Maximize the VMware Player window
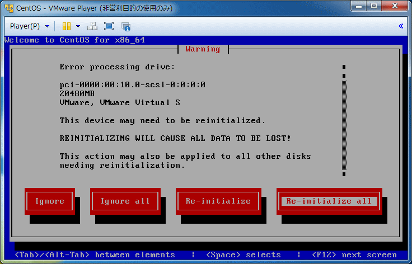This screenshot has height=264, width=412. [373, 7]
